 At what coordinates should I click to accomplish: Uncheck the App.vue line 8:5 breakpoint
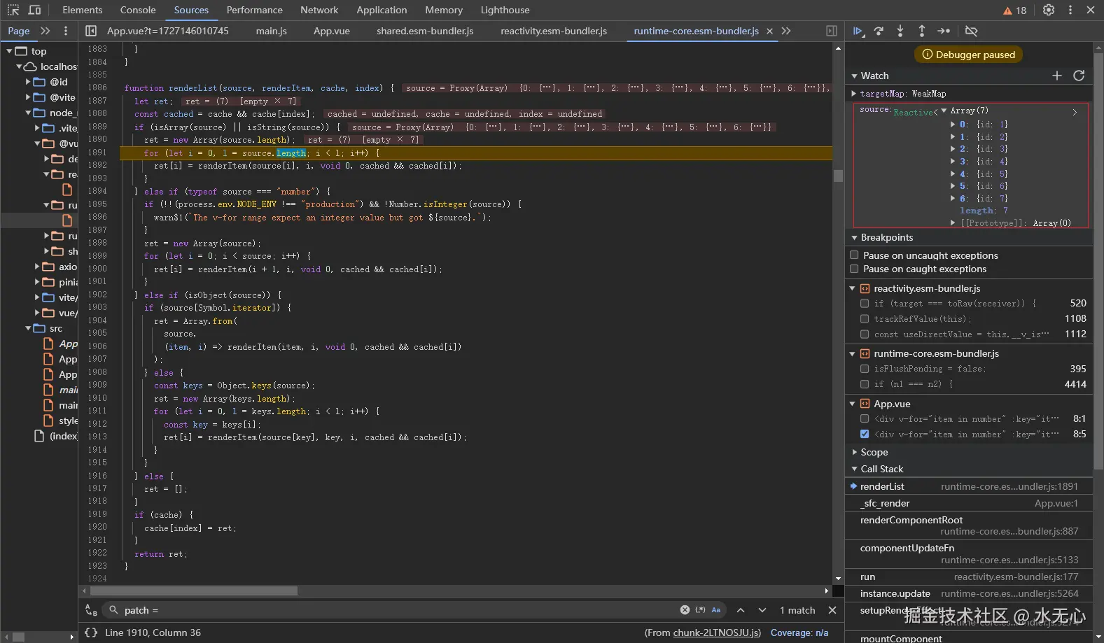pyautogui.click(x=865, y=434)
